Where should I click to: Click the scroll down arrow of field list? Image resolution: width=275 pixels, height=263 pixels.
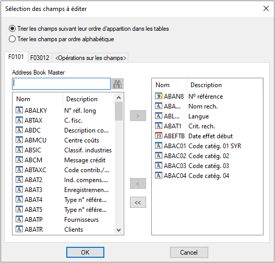[119, 230]
